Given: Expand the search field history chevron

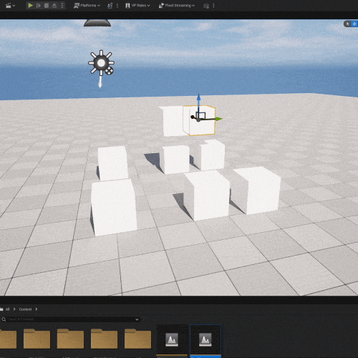Looking at the screenshot, I should tap(137, 319).
